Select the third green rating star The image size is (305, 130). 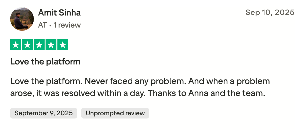[39, 45]
